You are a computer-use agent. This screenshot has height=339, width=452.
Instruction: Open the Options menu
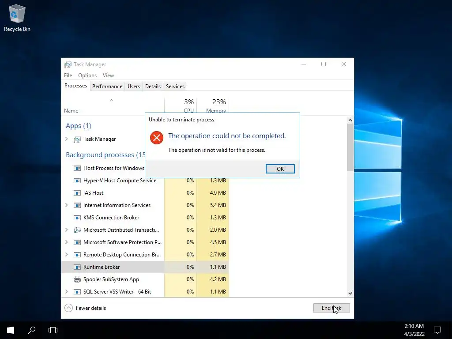[87, 75]
